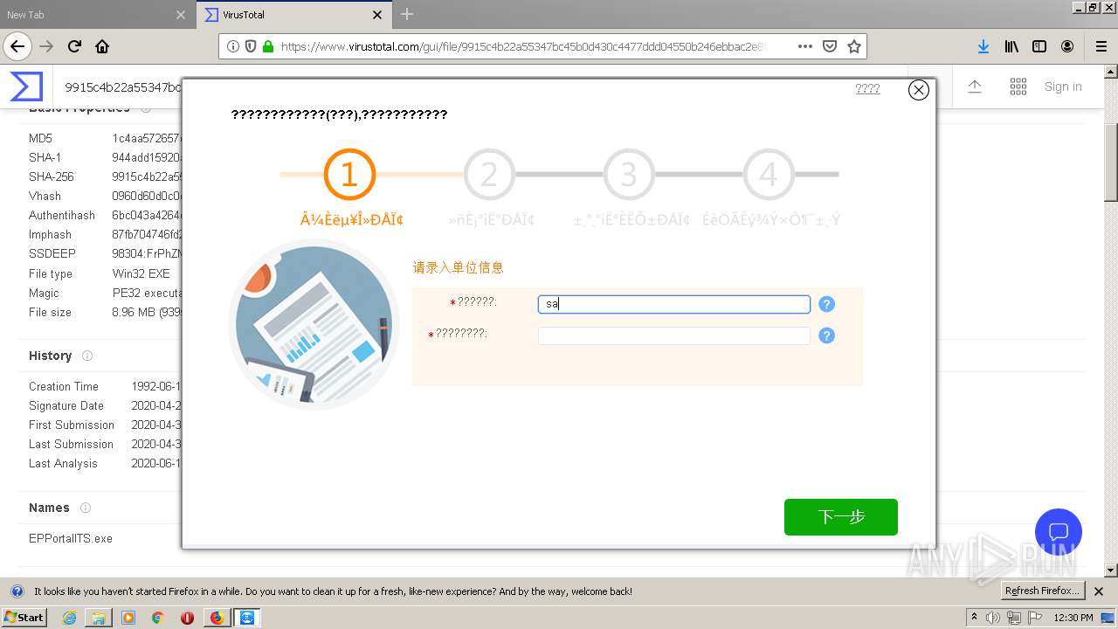Click the system clock showing 12:30 PM
1118x629 pixels.
tap(1073, 618)
